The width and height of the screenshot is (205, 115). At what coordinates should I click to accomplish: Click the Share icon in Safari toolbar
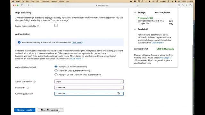click(183, 5)
